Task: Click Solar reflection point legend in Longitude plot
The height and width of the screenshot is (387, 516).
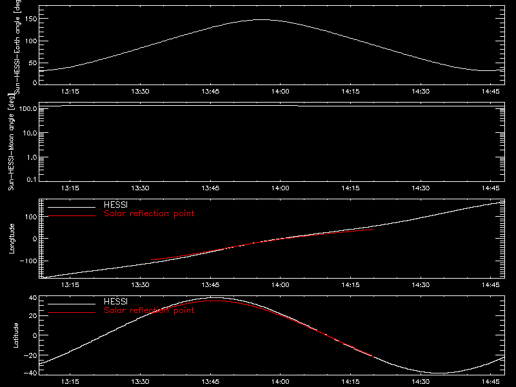Action: pos(149,213)
